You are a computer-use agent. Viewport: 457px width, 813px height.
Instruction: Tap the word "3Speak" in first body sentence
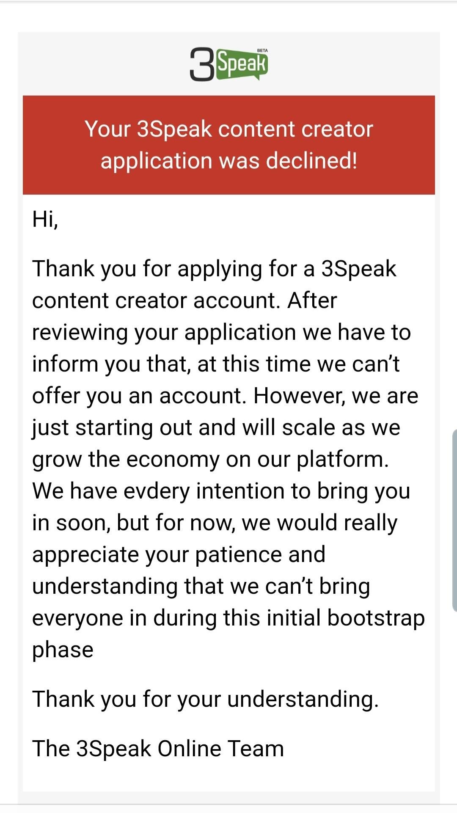point(358,269)
